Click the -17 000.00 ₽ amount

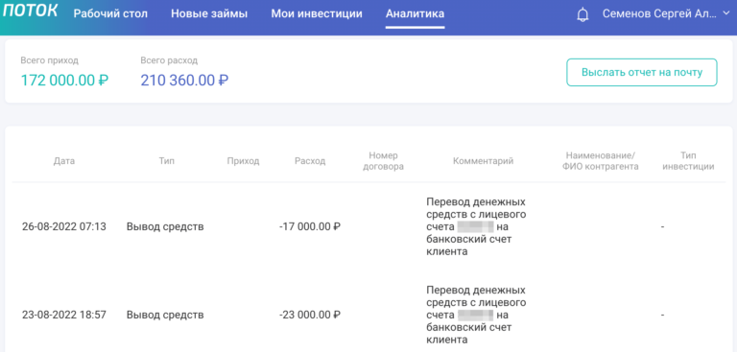pos(310,226)
